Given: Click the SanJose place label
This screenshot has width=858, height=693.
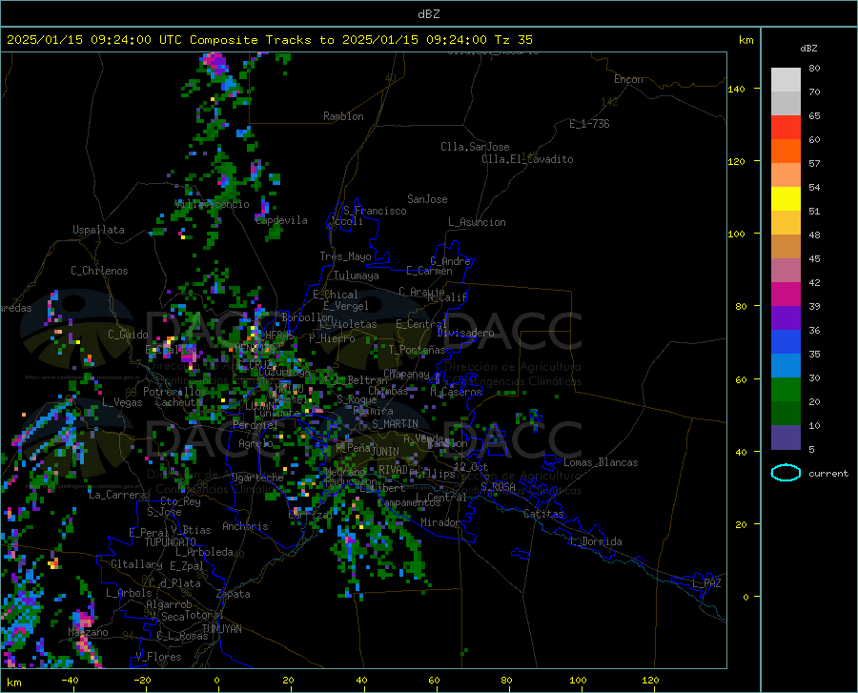Looking at the screenshot, I should pyautogui.click(x=427, y=199).
